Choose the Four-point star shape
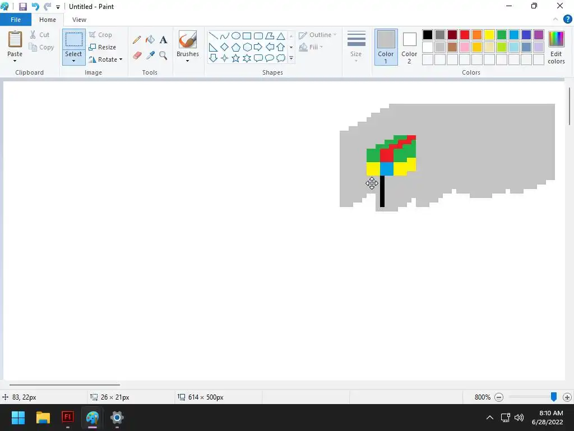The width and height of the screenshot is (574, 431). coord(225,58)
